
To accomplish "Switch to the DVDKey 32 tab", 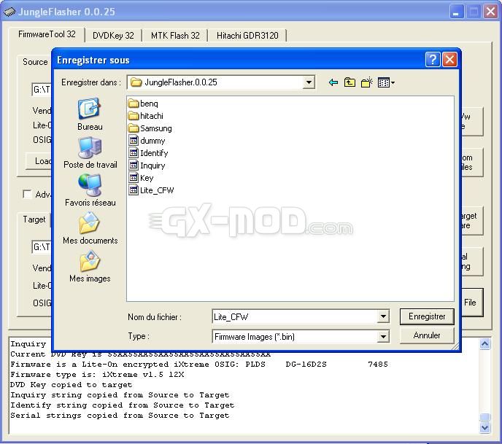I will 113,36.
